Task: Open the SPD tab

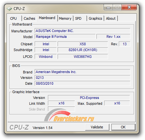Action: point(80,18)
